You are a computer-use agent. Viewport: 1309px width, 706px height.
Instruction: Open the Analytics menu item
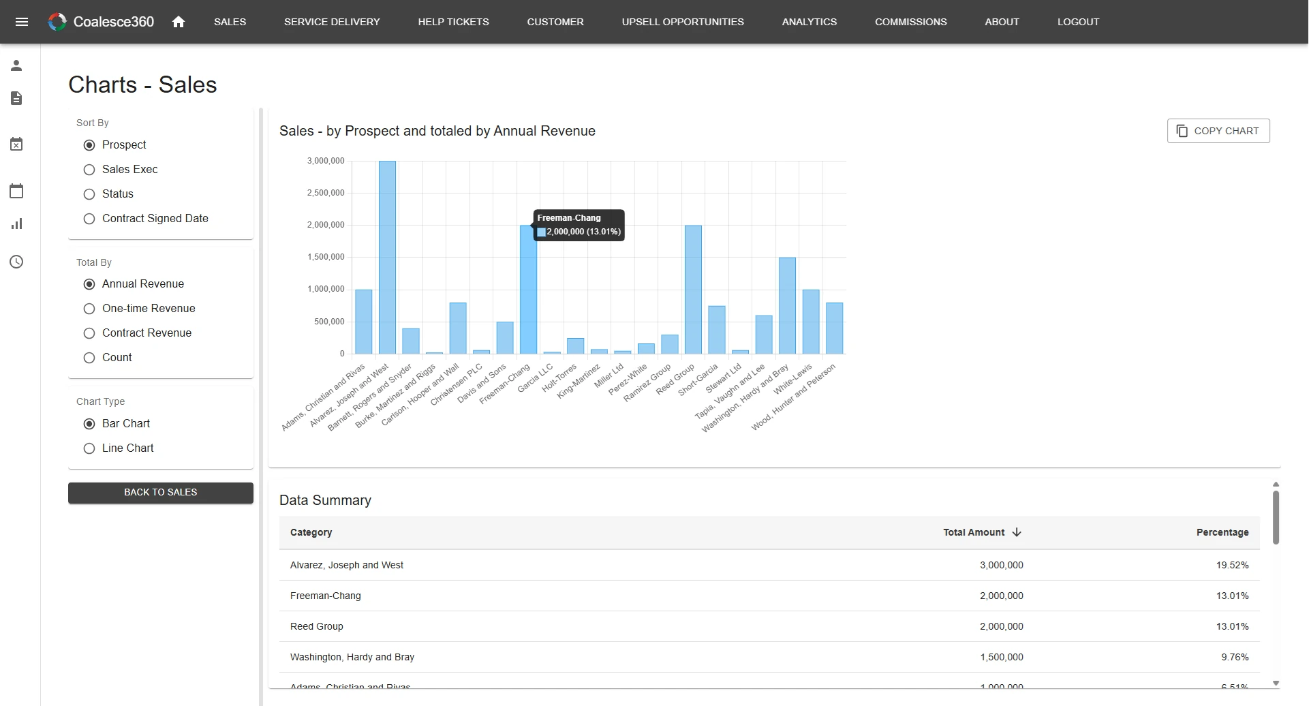click(x=809, y=21)
